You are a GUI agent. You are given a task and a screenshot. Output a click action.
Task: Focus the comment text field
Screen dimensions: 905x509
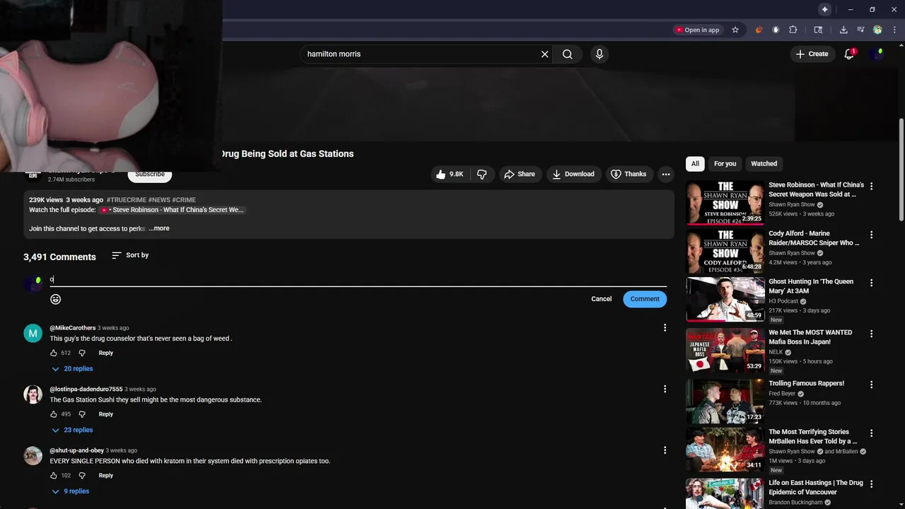358,280
